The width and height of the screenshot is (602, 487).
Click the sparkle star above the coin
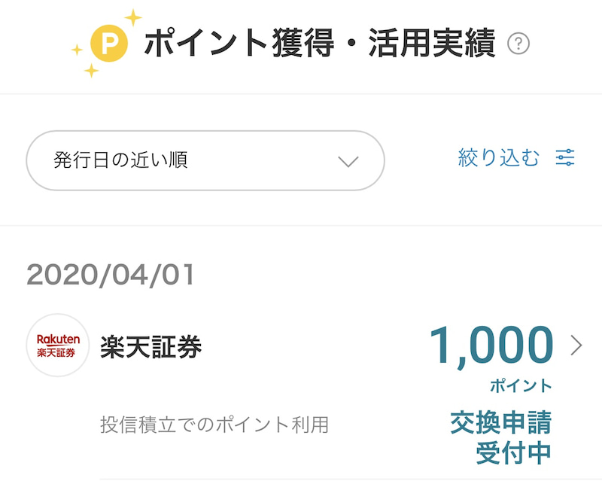click(132, 17)
